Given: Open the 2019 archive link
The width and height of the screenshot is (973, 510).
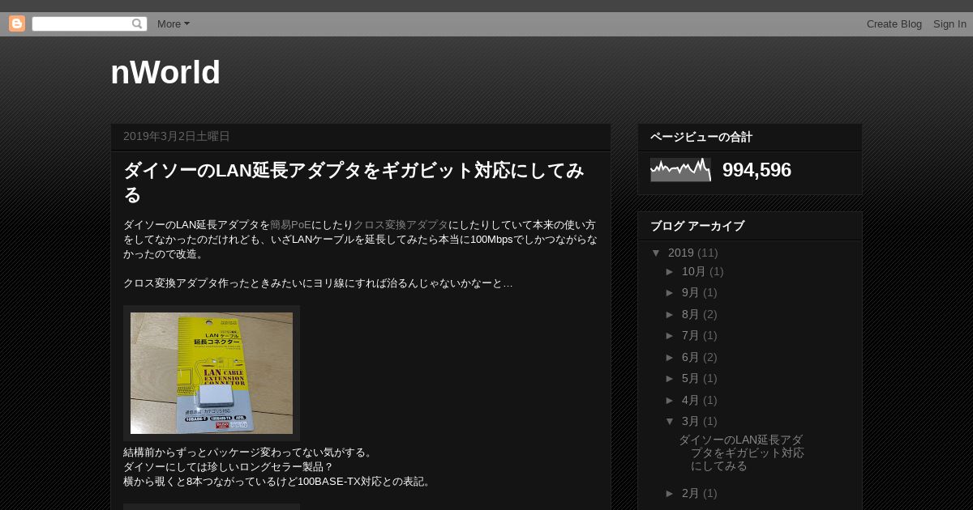Looking at the screenshot, I should click(x=681, y=253).
